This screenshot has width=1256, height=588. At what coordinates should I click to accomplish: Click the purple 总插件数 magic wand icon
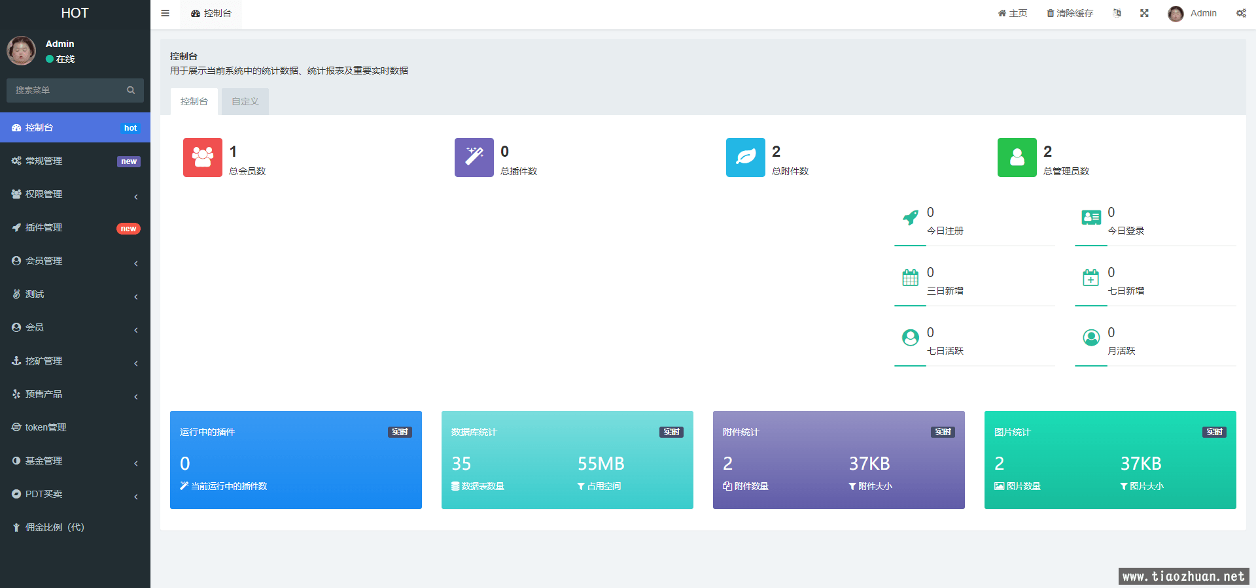(x=474, y=157)
